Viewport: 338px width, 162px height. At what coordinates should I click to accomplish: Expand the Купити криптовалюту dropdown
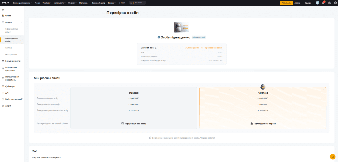[x=22, y=3]
